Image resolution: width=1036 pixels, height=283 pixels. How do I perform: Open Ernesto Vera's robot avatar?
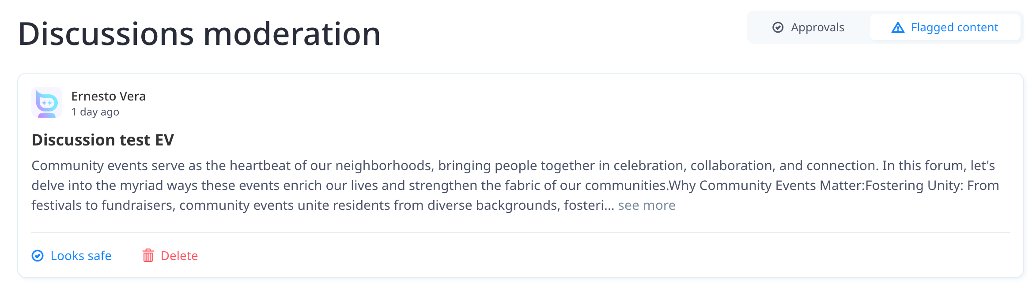pyautogui.click(x=47, y=102)
